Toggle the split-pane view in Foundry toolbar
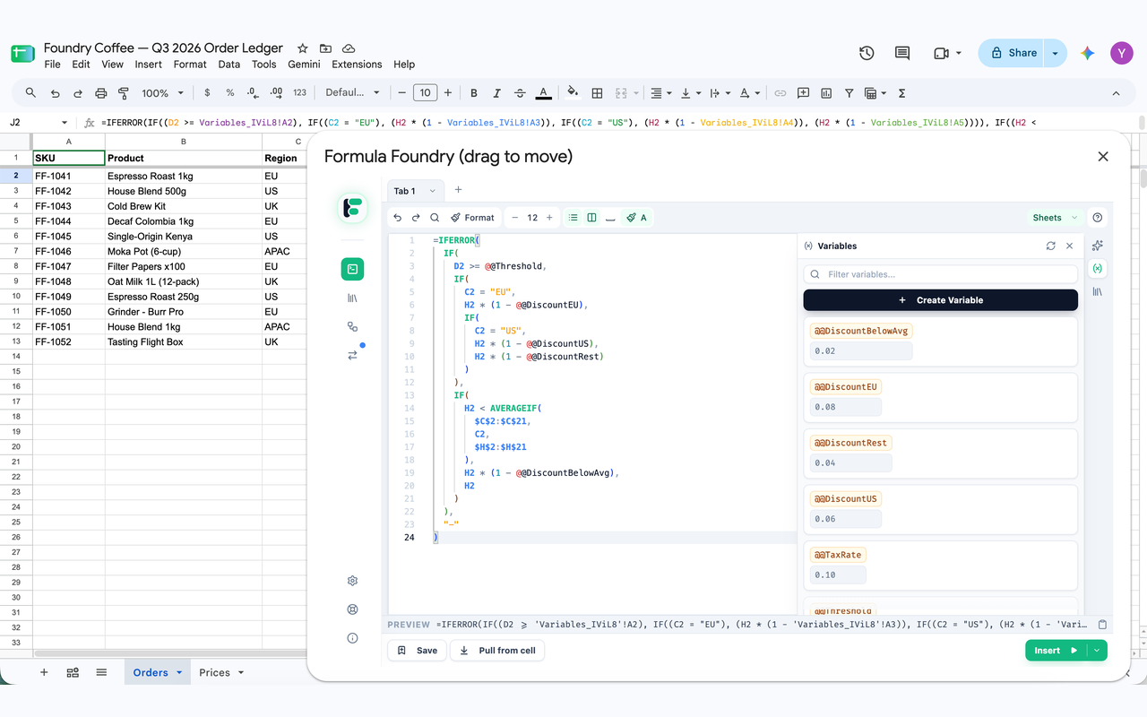Viewport: 1147px width, 717px height. click(x=591, y=218)
